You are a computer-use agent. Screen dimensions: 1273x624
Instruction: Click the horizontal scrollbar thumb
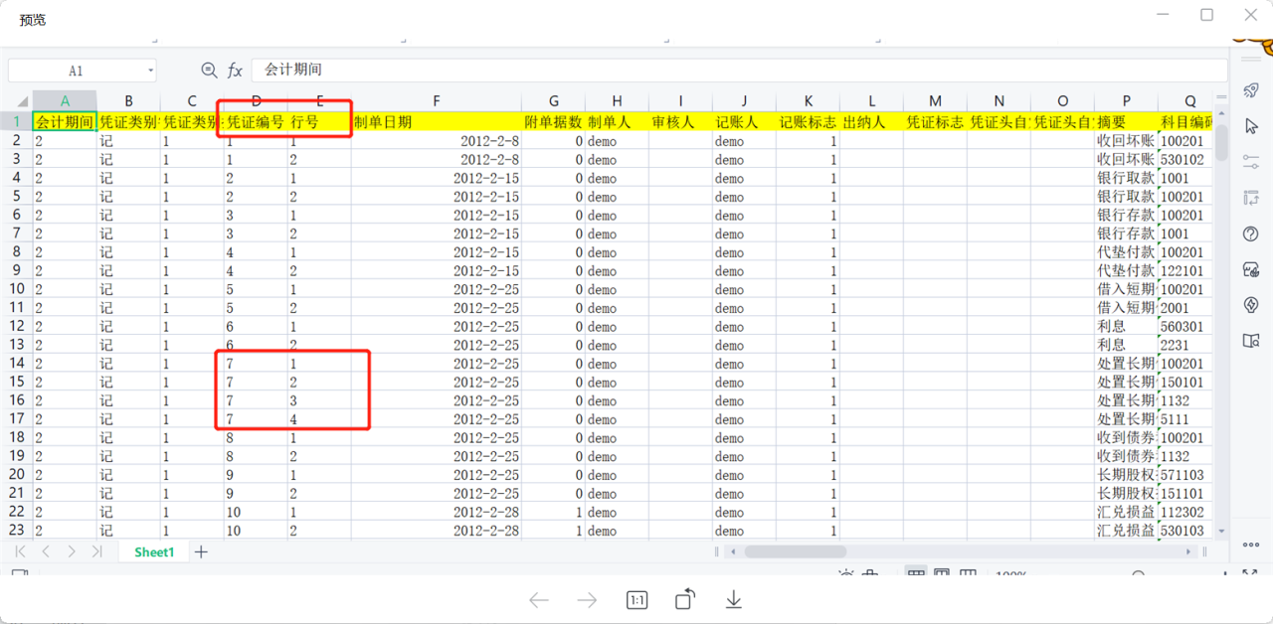(x=796, y=551)
